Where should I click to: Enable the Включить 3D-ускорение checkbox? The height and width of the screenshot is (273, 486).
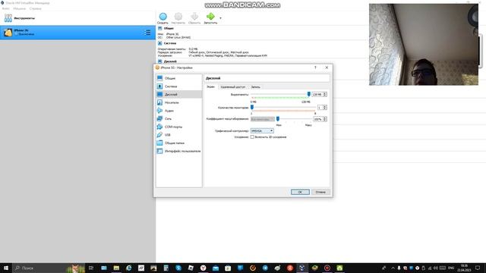252,136
